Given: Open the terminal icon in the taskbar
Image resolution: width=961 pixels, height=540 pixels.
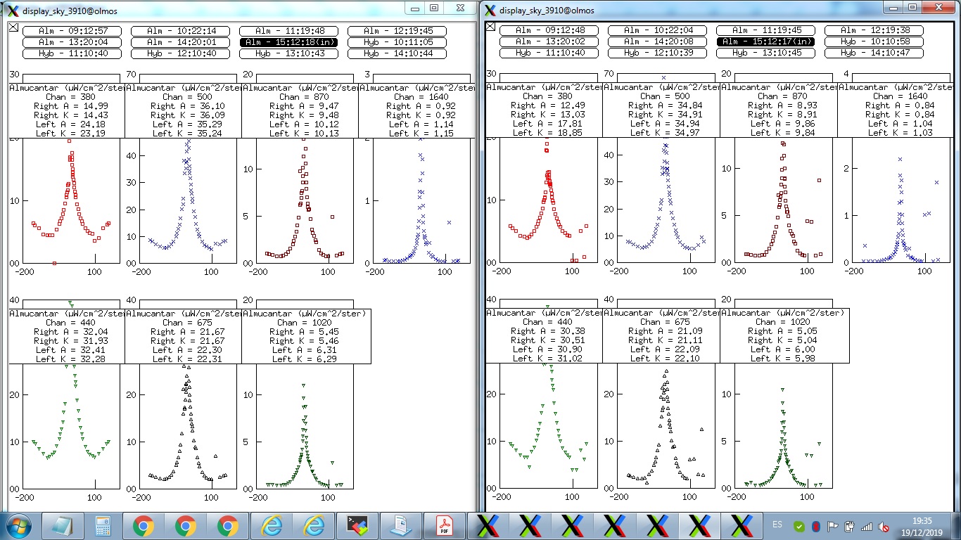Looking at the screenshot, I should [x=359, y=526].
